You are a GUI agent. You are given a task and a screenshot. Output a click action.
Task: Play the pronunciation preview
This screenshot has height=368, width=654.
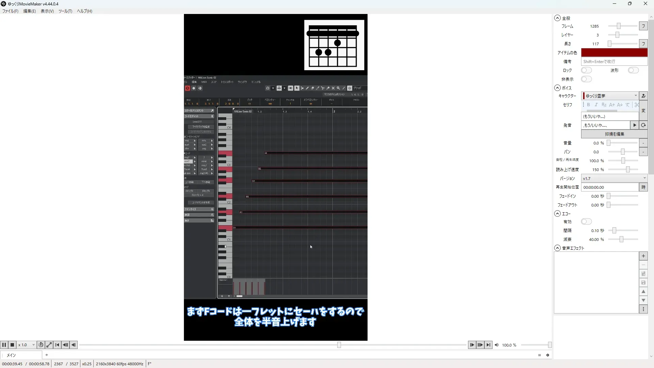(635, 125)
